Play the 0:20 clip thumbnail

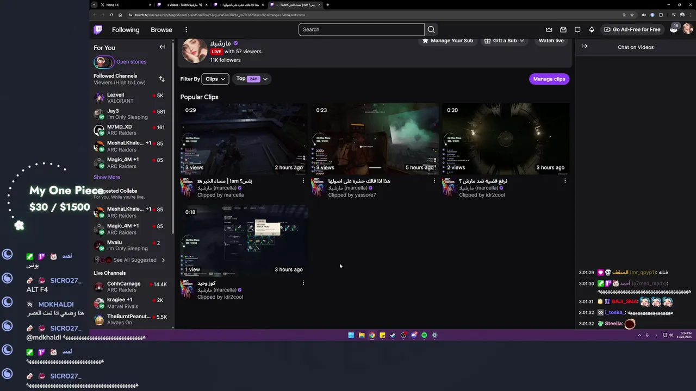pyautogui.click(x=506, y=138)
